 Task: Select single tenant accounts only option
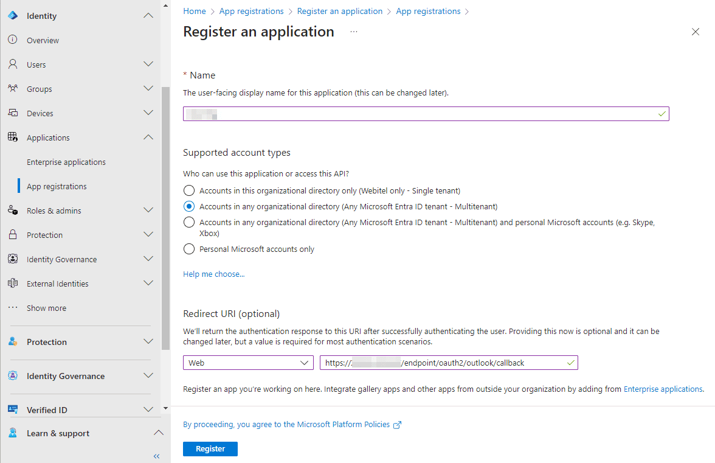click(x=188, y=190)
